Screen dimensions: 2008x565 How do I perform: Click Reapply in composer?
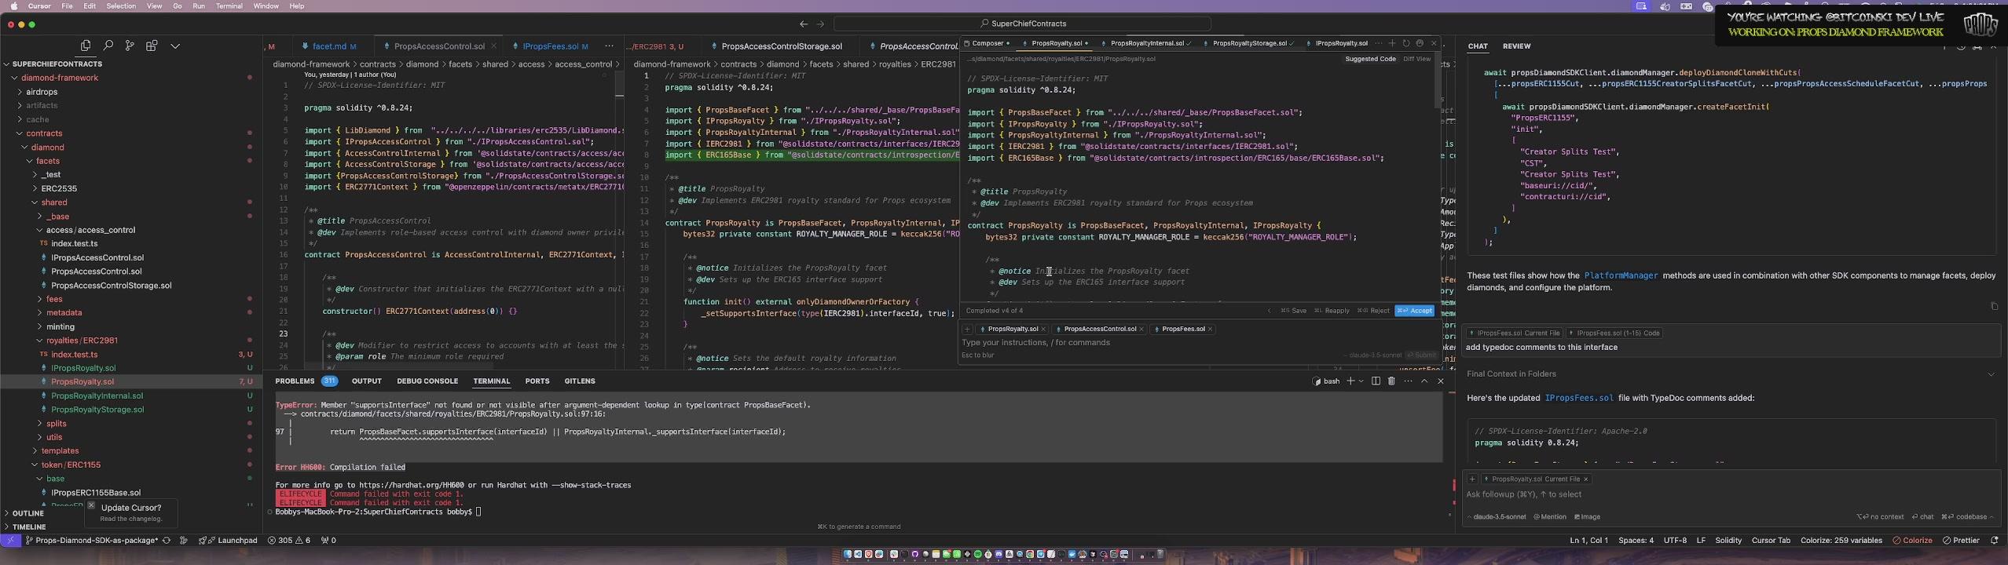(1332, 311)
